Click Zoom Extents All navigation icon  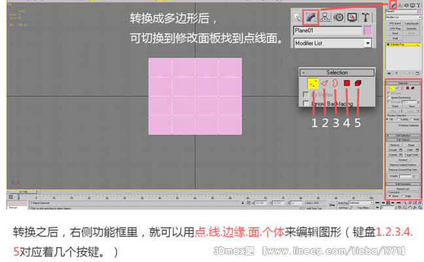coord(420,203)
